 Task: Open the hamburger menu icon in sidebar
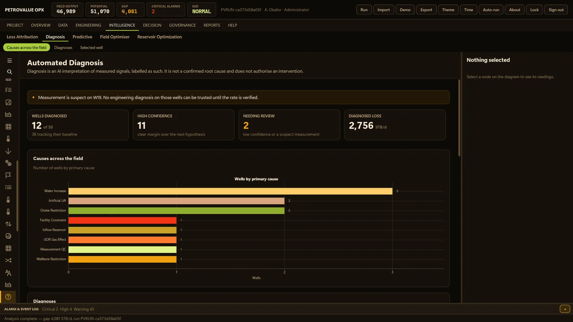9,61
